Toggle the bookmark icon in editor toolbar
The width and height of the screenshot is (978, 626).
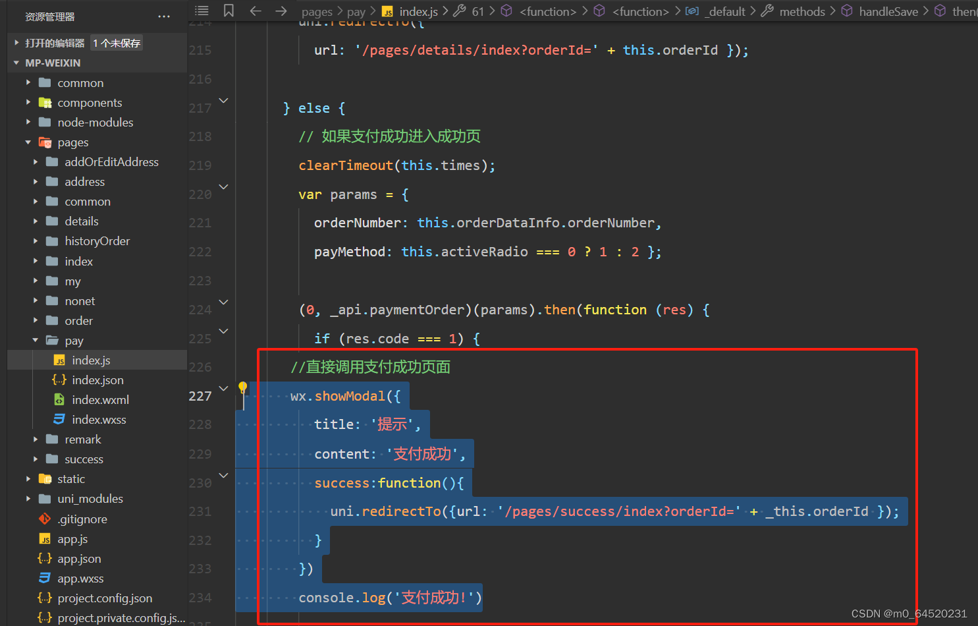pyautogui.click(x=229, y=11)
